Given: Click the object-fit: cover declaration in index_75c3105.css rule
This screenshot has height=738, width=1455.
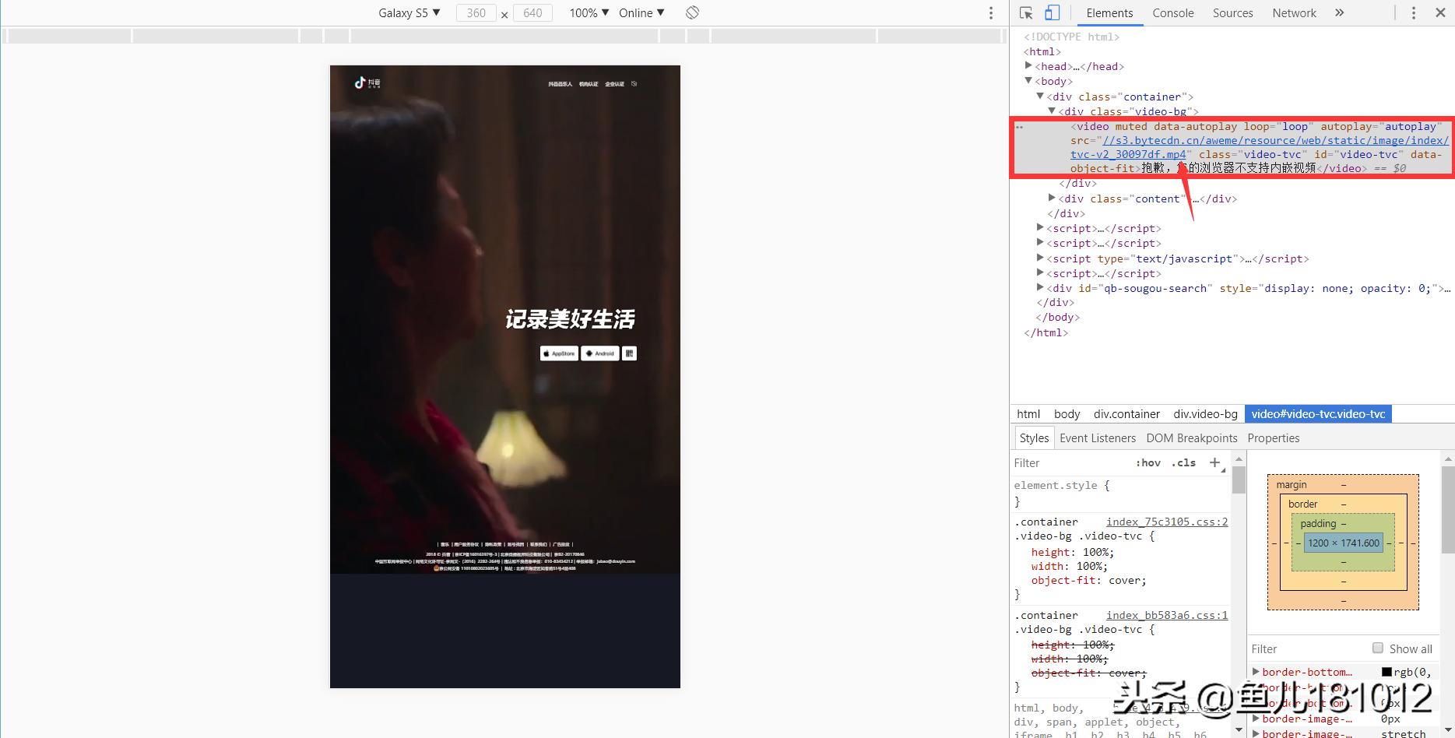Looking at the screenshot, I should click(1088, 581).
